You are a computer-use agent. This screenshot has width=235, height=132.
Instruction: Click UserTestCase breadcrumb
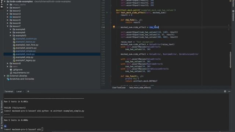(x=119, y=88)
